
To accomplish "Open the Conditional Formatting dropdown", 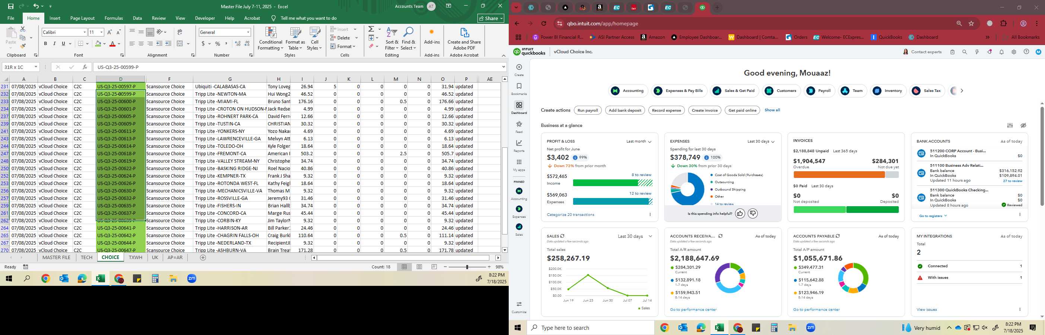I will coord(271,39).
